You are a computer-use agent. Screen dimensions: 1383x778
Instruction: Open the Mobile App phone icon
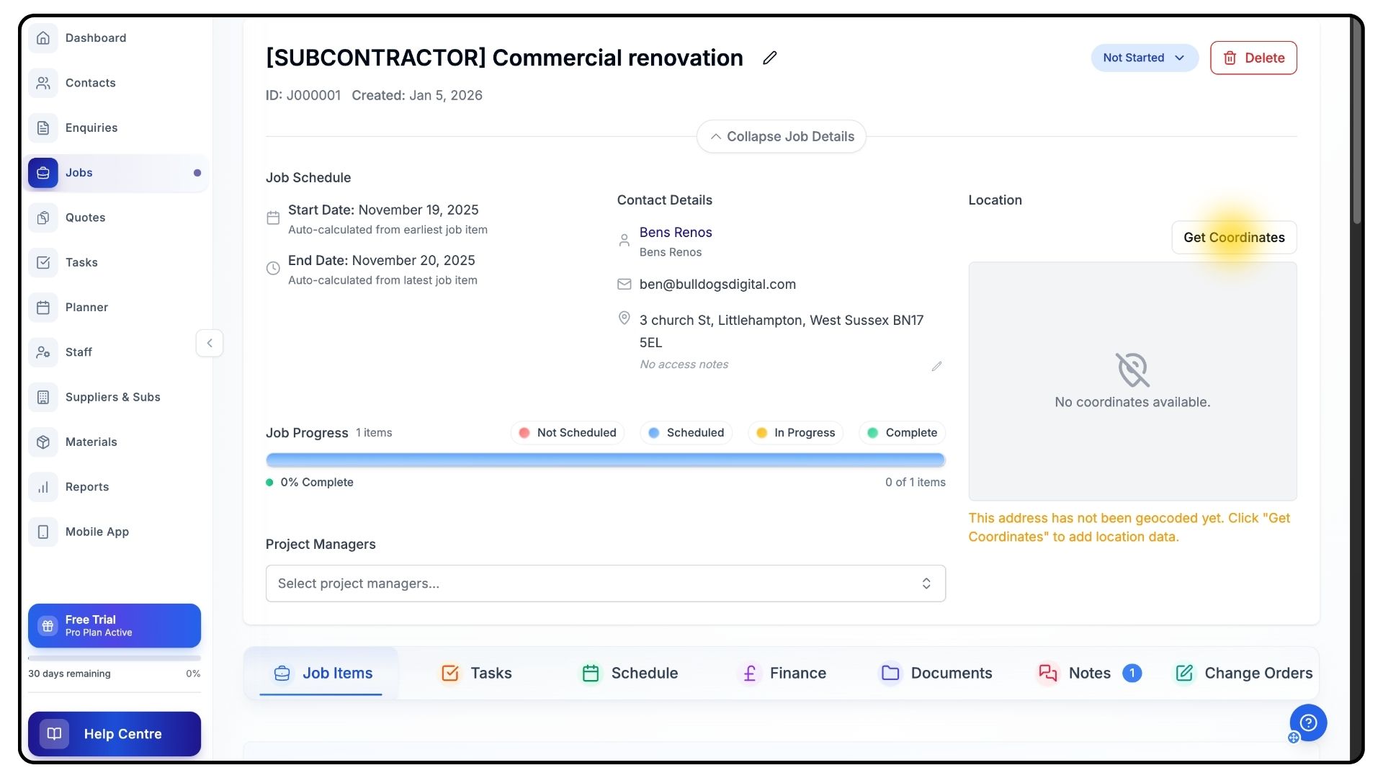pos(43,532)
